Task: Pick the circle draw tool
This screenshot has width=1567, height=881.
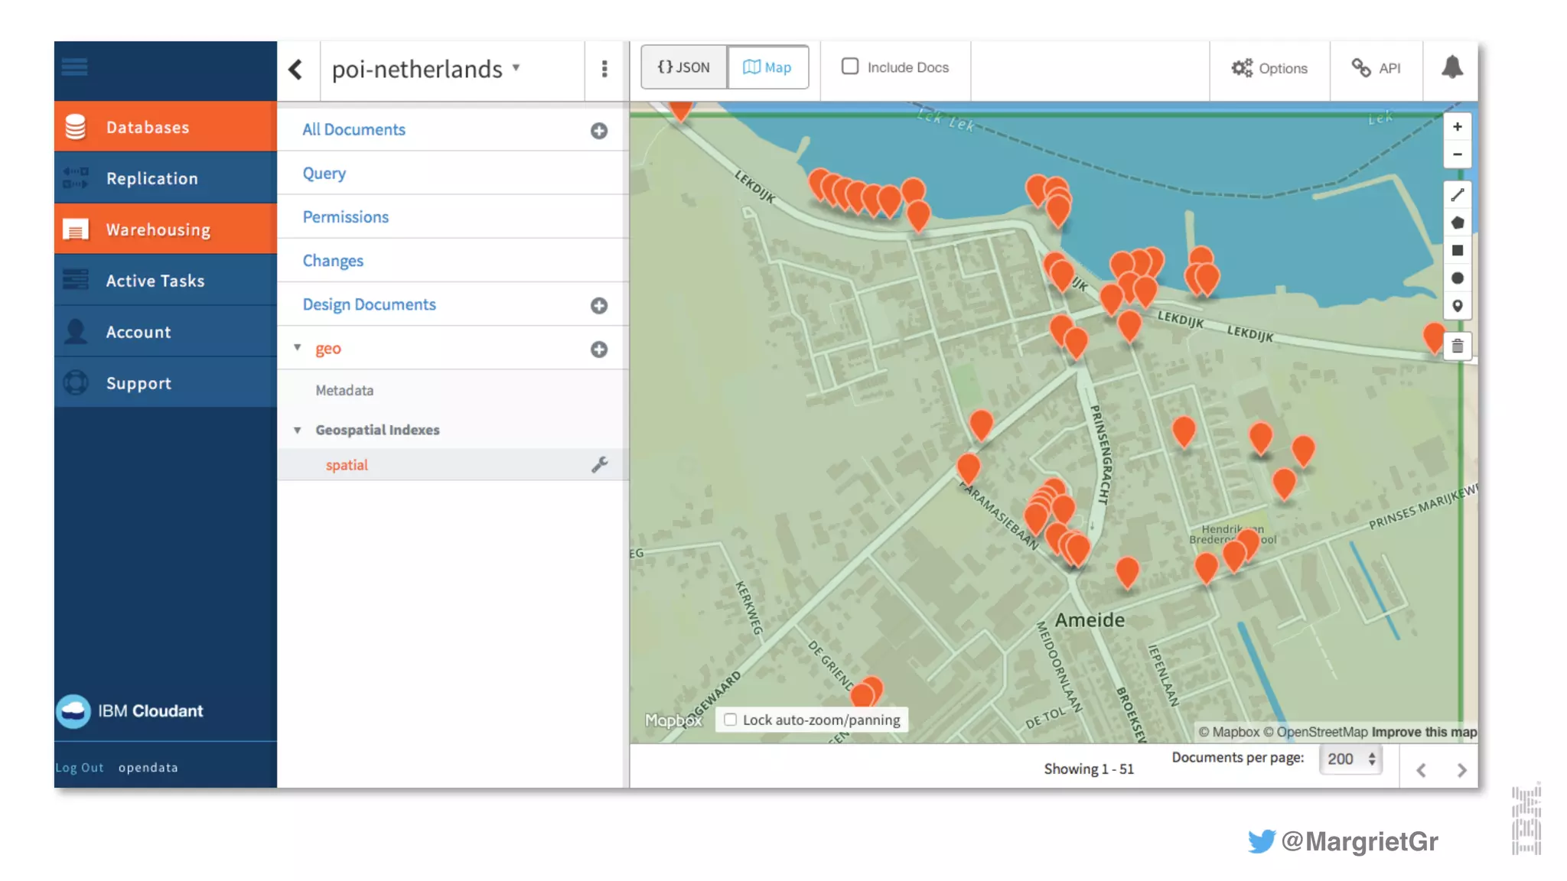Action: 1457,278
